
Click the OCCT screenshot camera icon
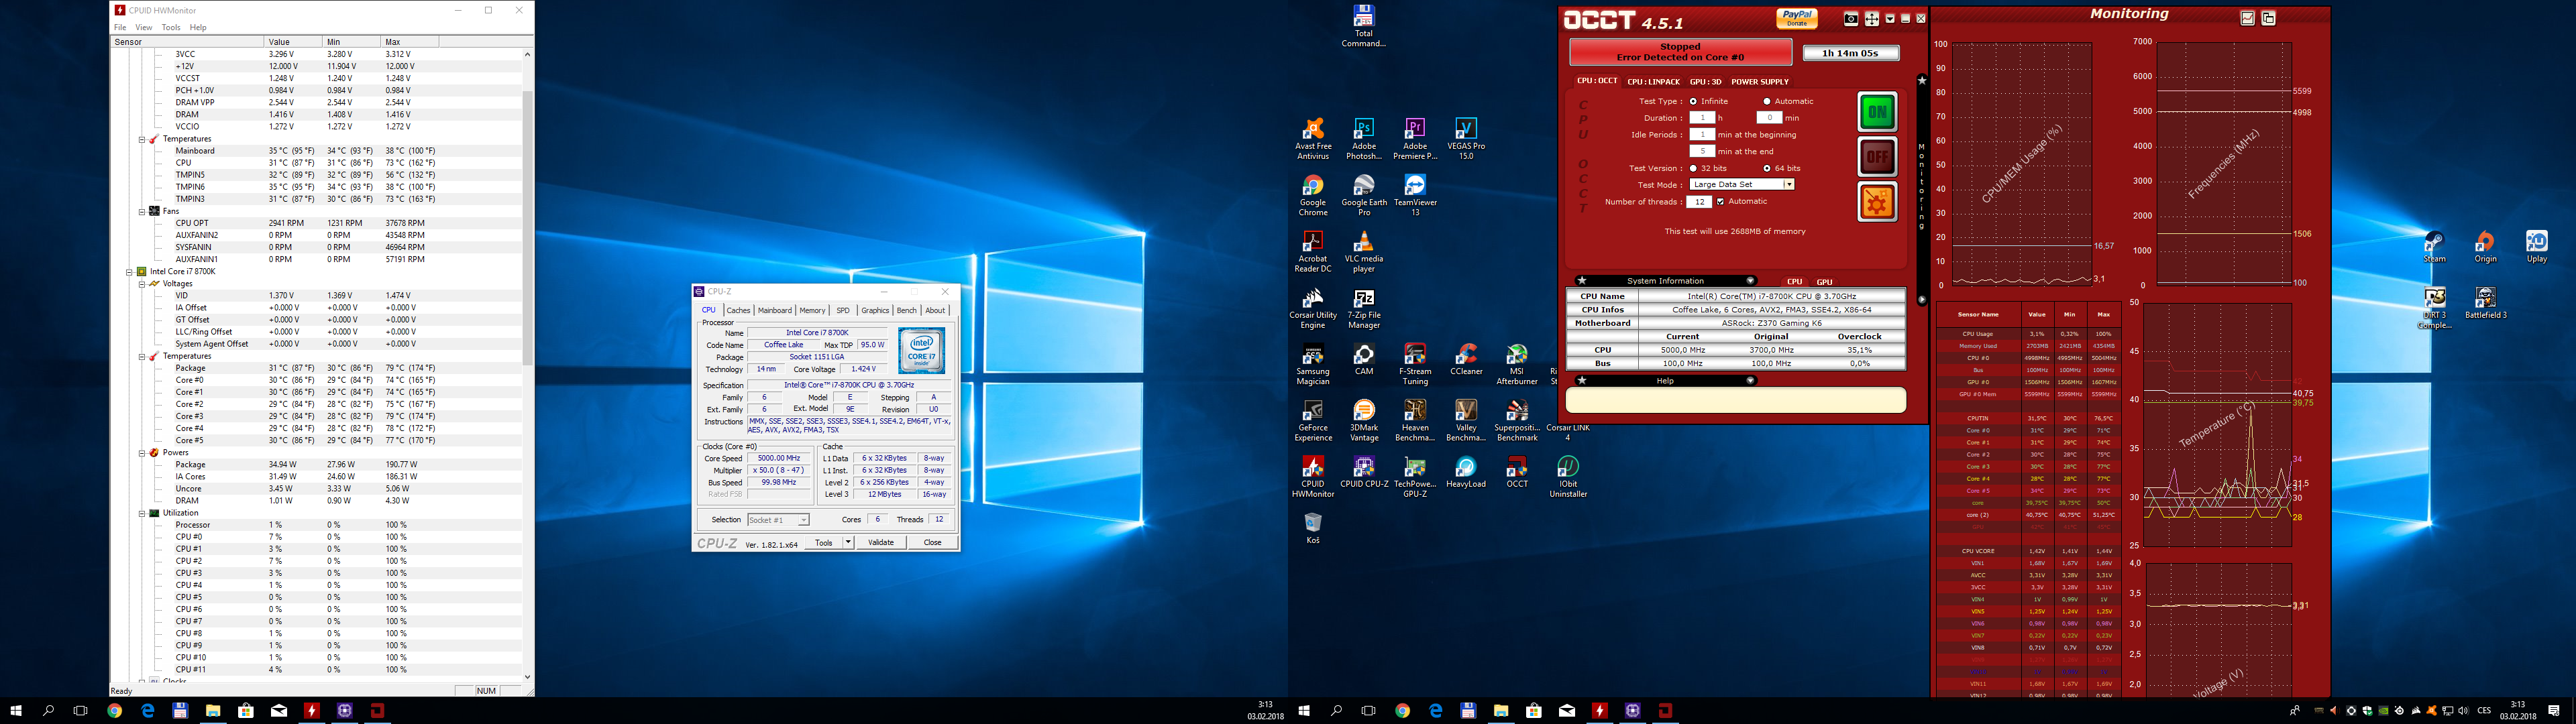[1851, 19]
